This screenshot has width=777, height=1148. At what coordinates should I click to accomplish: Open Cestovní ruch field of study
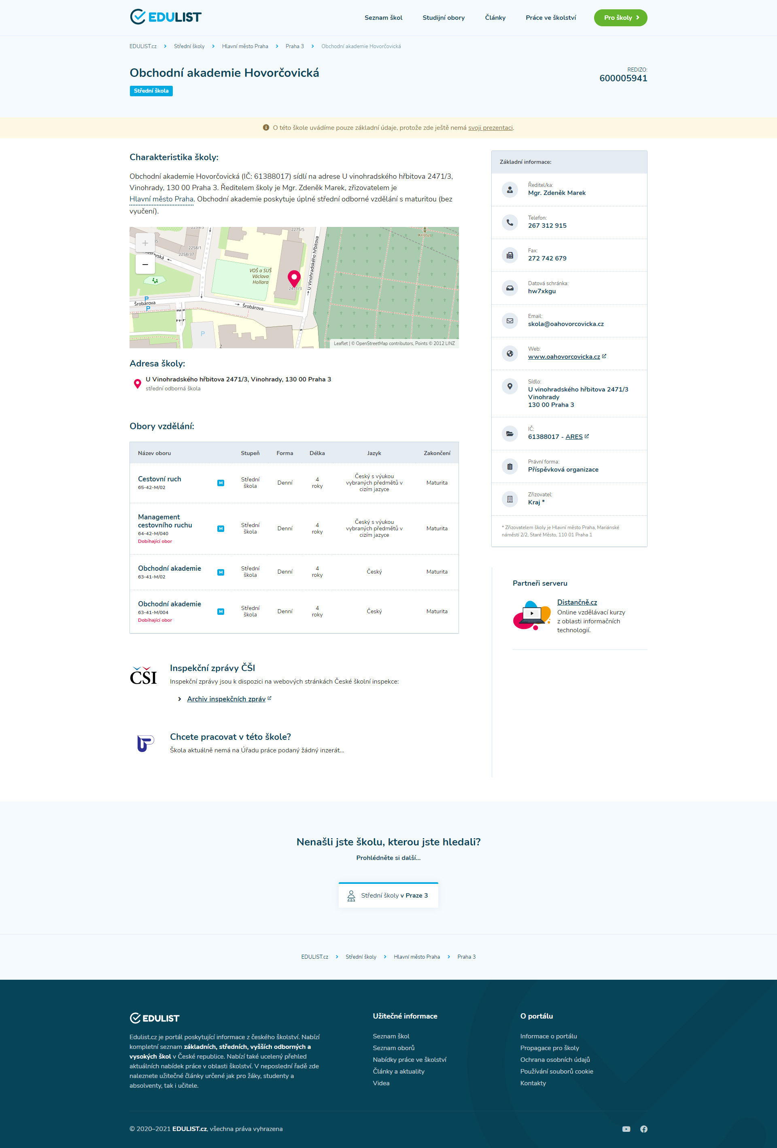pyautogui.click(x=159, y=479)
